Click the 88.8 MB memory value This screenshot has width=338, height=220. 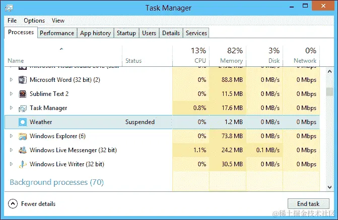[x=232, y=80]
